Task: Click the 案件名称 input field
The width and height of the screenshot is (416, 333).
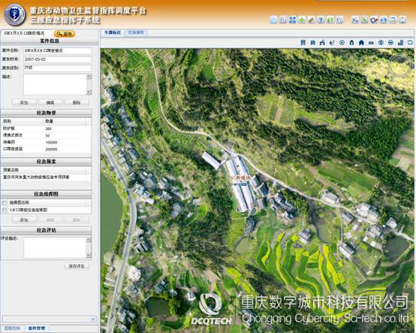Action: click(x=57, y=50)
